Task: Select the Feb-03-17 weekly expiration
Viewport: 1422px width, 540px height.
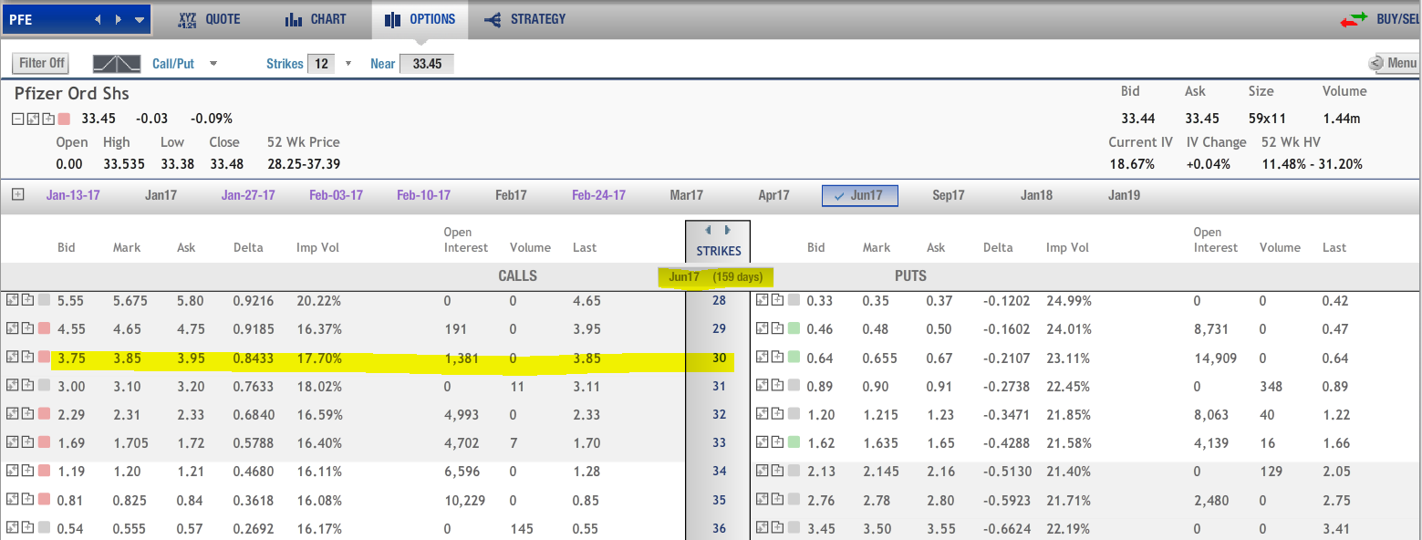Action: click(336, 195)
